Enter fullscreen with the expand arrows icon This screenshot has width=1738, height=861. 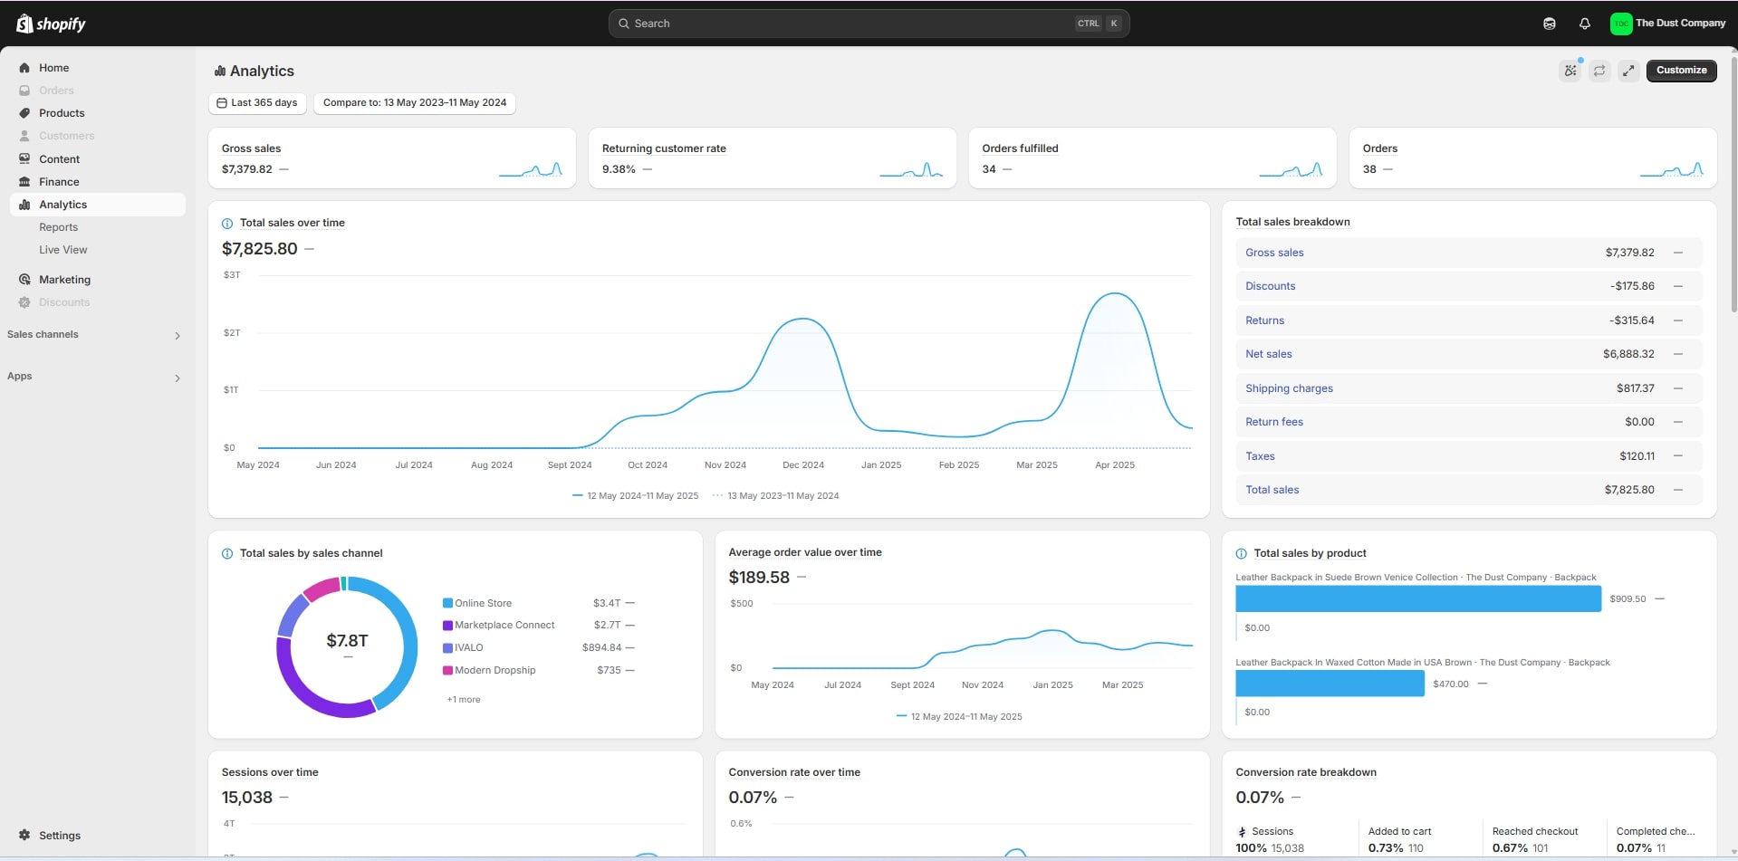(x=1628, y=71)
